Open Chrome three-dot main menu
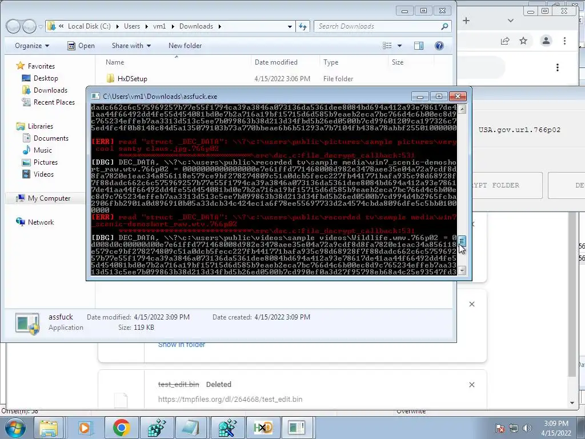 pyautogui.click(x=564, y=41)
